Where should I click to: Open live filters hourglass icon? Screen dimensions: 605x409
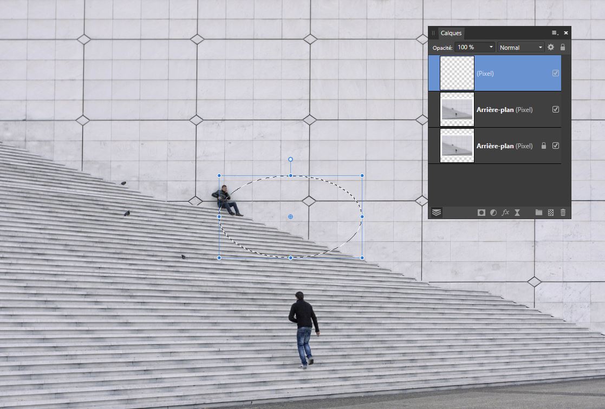pyautogui.click(x=517, y=213)
